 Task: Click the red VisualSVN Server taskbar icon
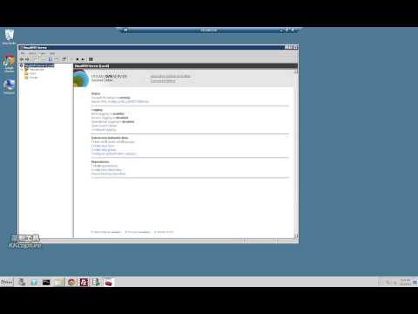[109, 282]
